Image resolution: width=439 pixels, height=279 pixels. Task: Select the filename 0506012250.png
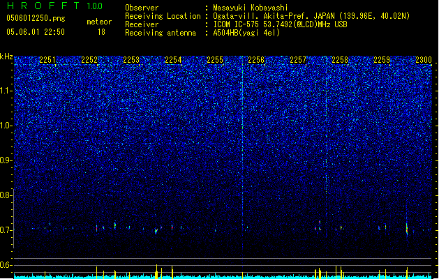(36, 18)
